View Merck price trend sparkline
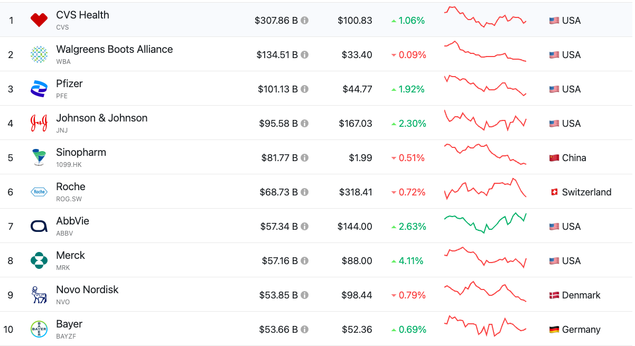 (485, 257)
